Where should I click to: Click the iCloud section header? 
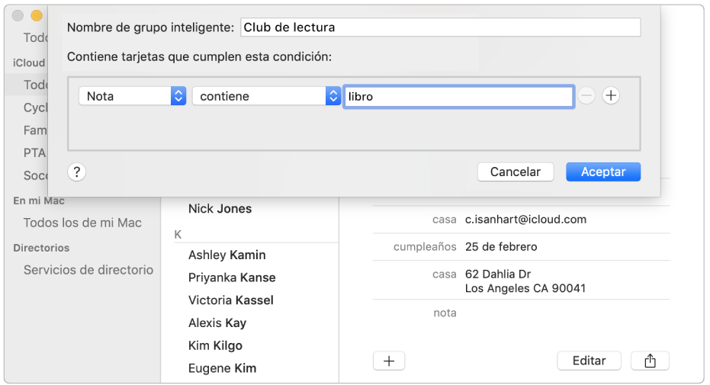[29, 63]
